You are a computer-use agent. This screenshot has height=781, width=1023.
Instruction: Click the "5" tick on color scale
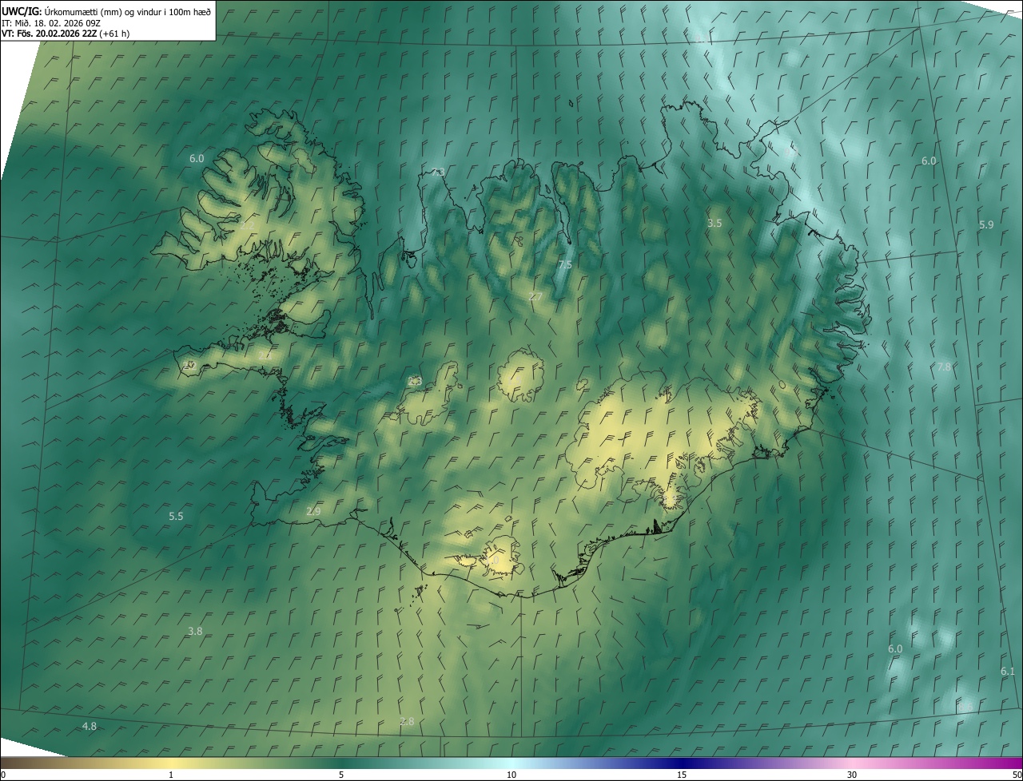point(341,775)
